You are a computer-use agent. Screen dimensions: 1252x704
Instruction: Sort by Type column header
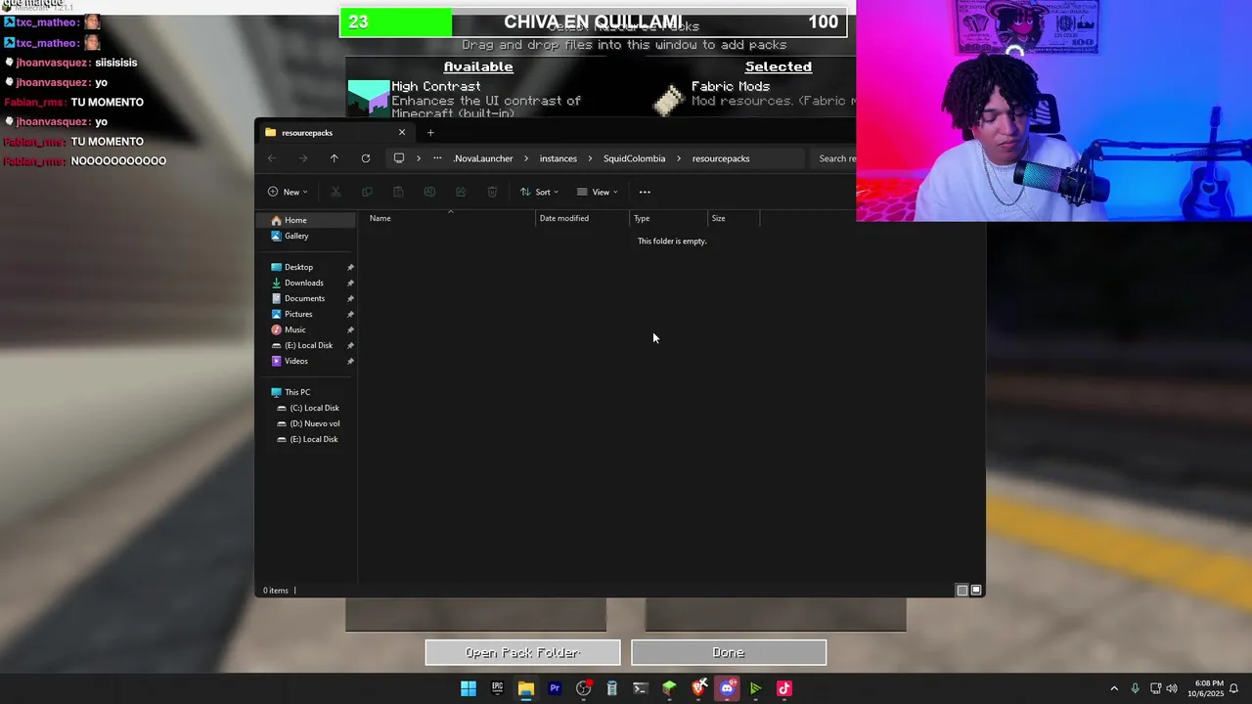click(x=668, y=218)
